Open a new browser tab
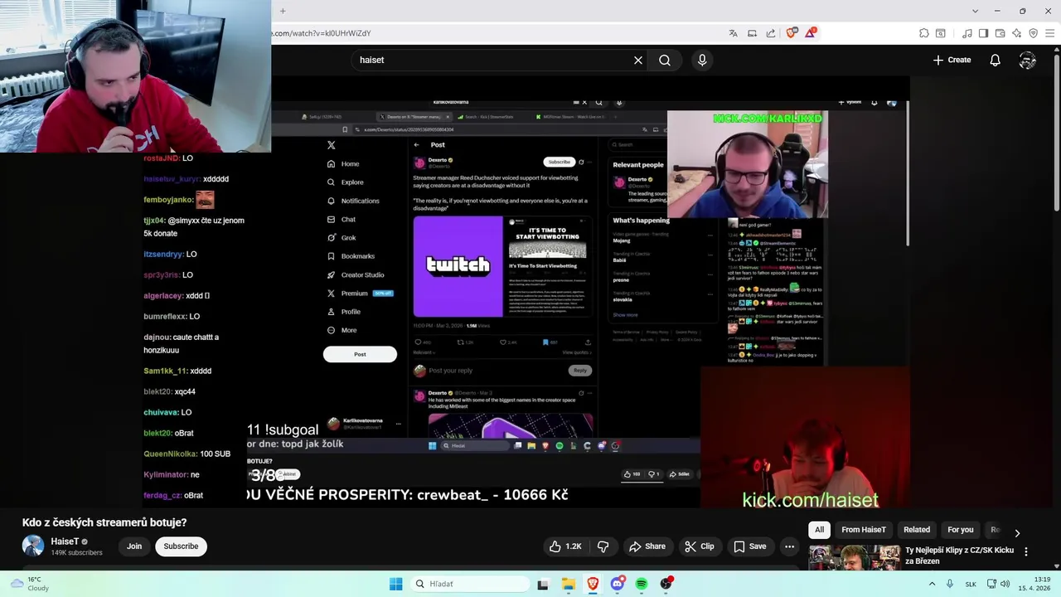Viewport: 1061px width, 597px height. coord(283,11)
